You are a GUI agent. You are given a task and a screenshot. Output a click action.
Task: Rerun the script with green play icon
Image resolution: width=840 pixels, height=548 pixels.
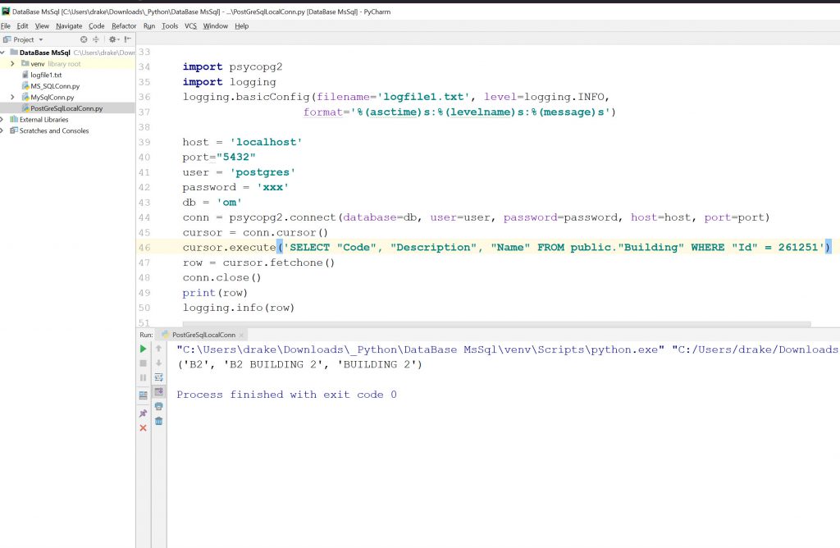tap(143, 349)
